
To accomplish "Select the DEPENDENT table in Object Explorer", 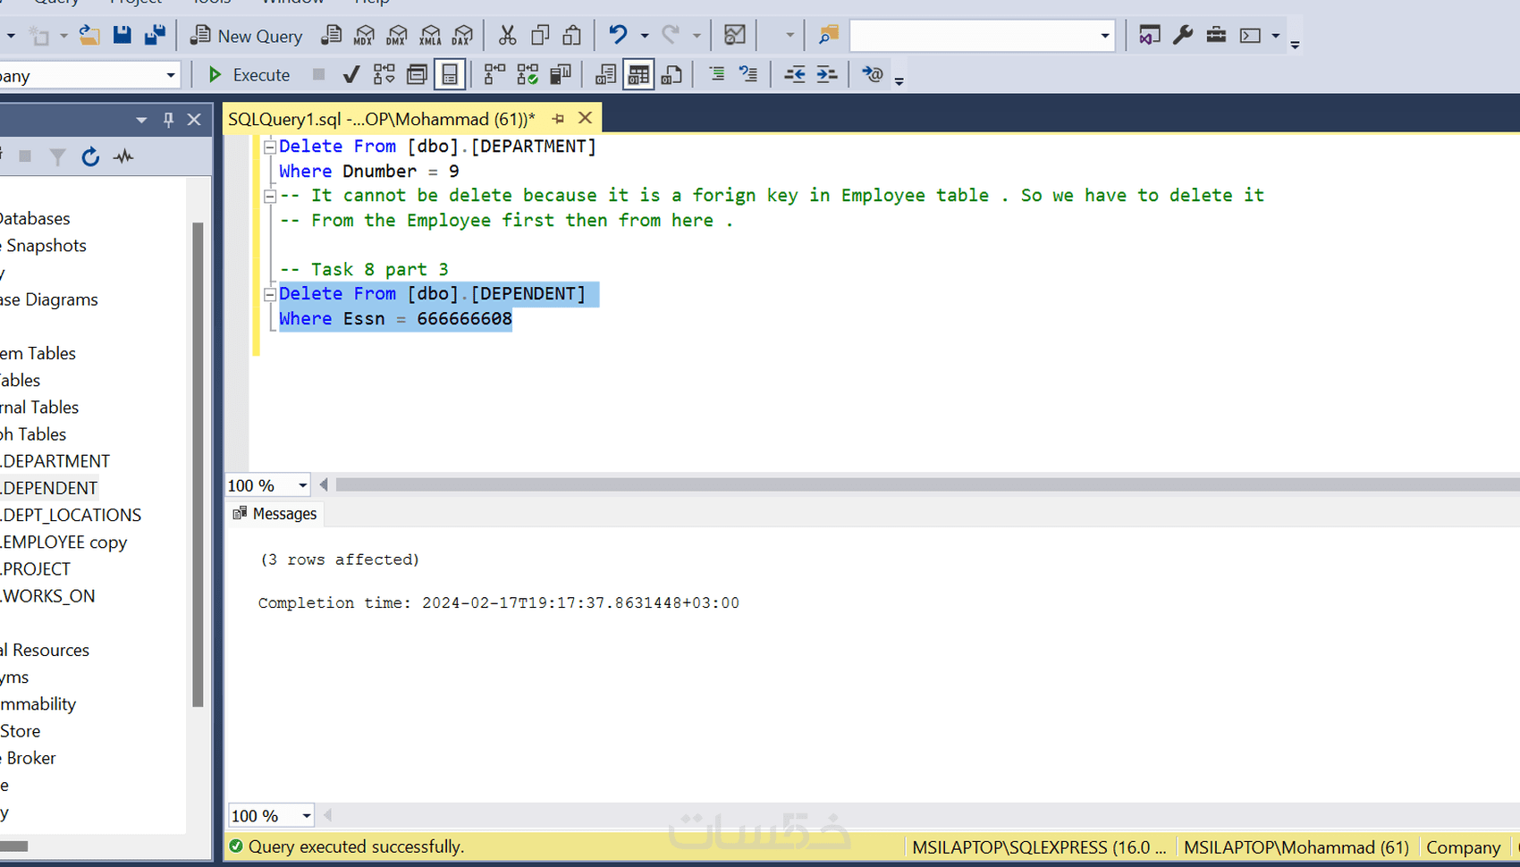I will pyautogui.click(x=49, y=487).
